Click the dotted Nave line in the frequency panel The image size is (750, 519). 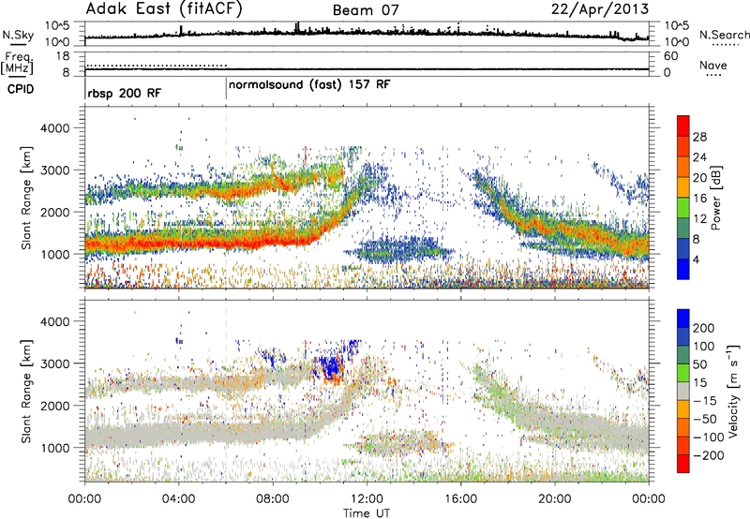pos(156,66)
